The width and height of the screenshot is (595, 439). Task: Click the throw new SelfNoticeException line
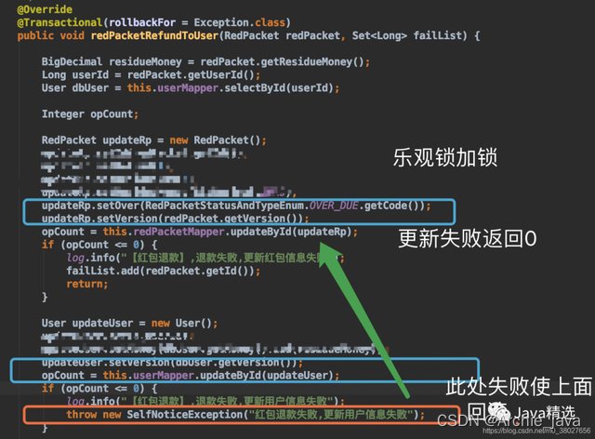245,414
